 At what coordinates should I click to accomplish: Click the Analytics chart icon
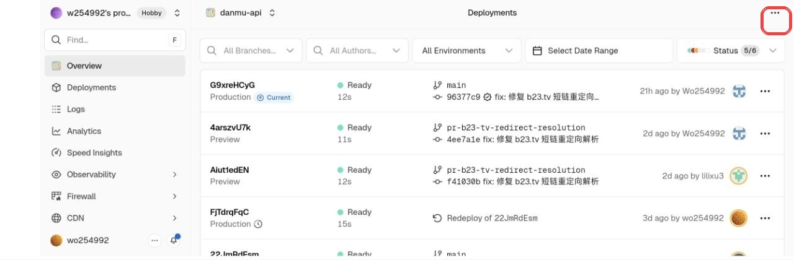[56, 131]
